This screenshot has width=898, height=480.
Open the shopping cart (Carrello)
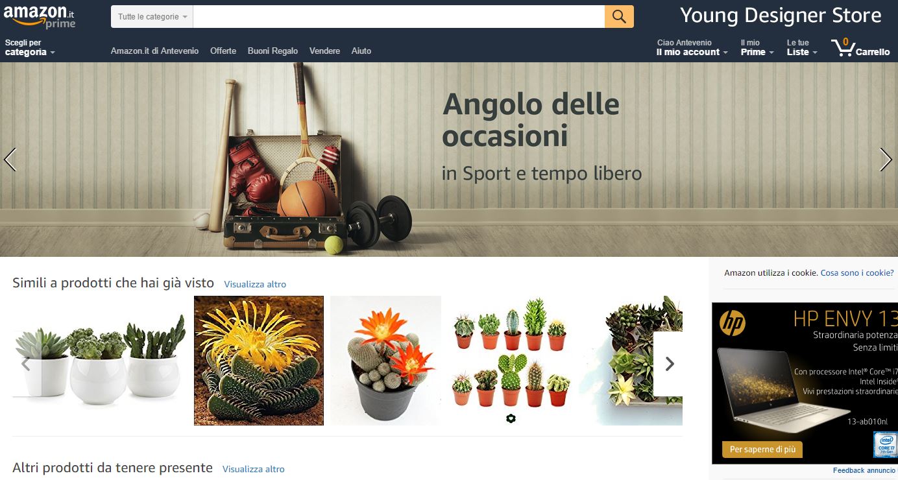point(860,48)
